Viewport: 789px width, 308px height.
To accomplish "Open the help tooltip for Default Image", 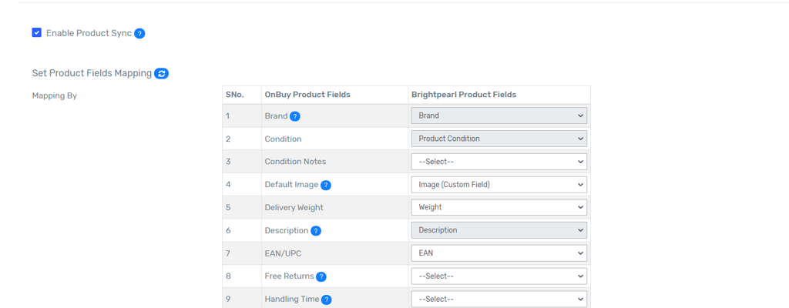I will point(326,186).
